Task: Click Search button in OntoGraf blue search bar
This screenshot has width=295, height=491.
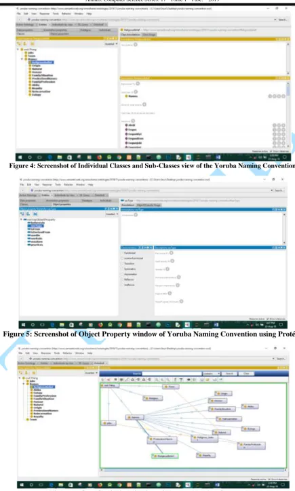Action: pos(229,374)
